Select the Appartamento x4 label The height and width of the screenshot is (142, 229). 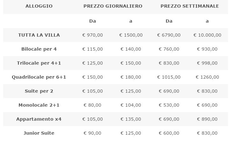(39, 119)
